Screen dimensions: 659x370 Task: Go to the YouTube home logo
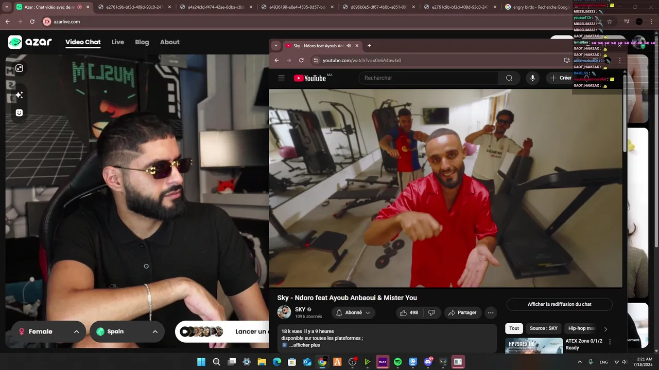coord(310,78)
